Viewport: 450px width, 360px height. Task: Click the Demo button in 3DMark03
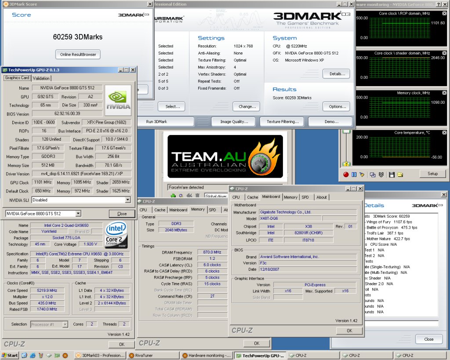330,122
